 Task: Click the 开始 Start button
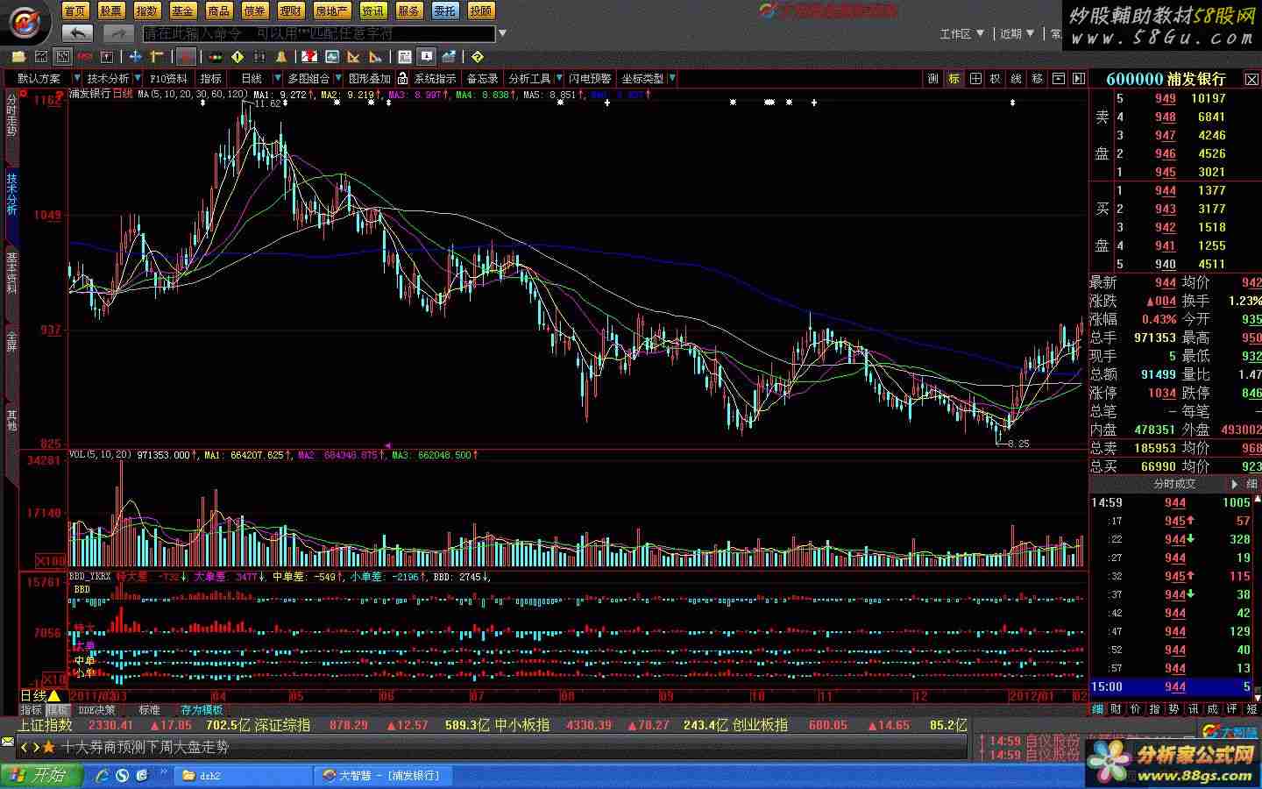(x=41, y=776)
